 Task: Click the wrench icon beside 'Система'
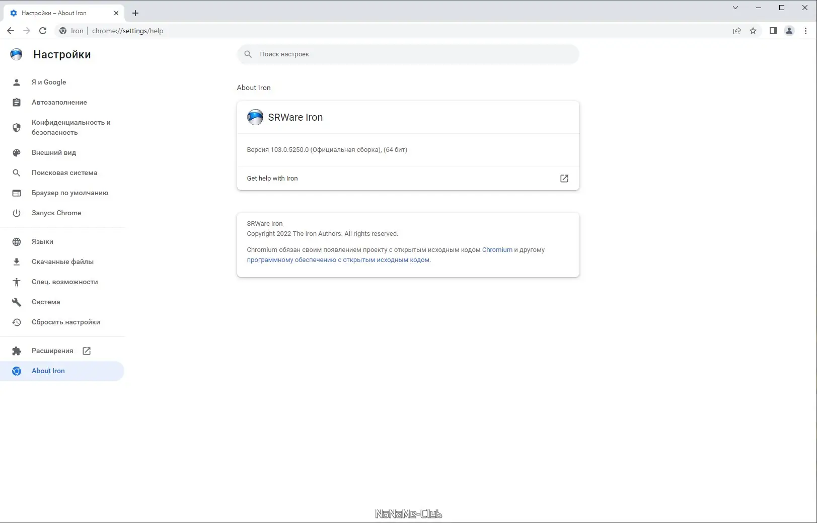point(17,302)
